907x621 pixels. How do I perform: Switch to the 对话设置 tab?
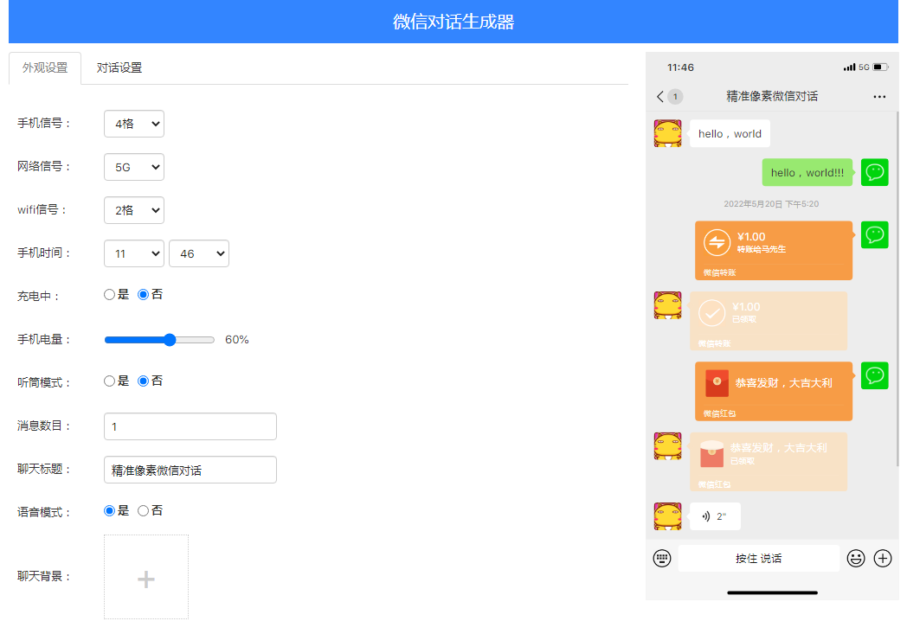120,67
